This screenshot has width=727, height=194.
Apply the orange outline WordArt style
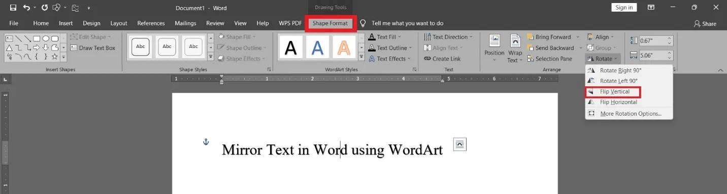(344, 47)
